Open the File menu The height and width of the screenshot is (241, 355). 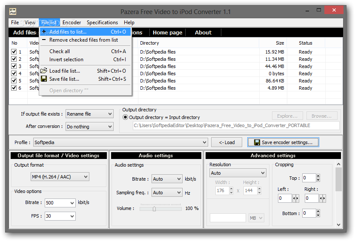(15, 23)
